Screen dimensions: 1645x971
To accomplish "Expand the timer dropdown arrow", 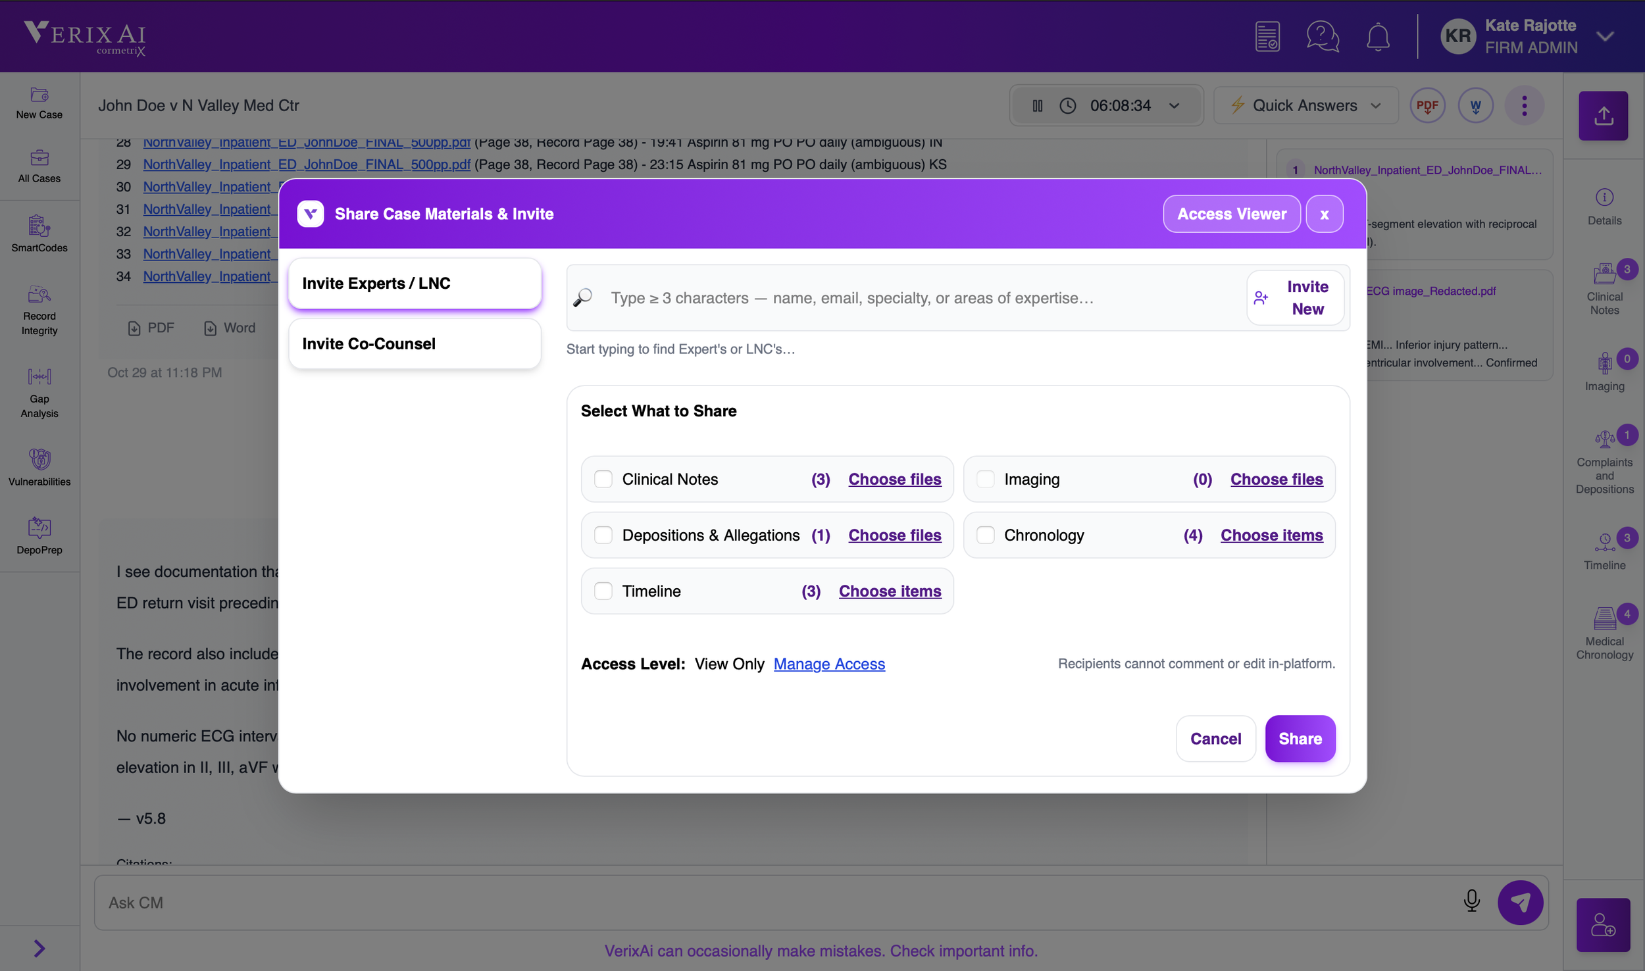I will click(x=1175, y=106).
